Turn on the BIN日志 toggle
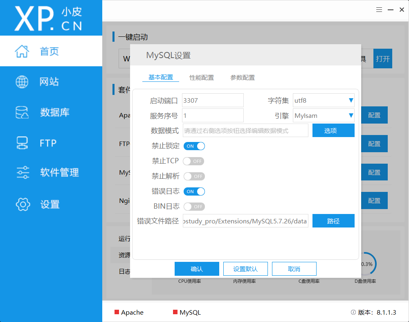 [194, 206]
